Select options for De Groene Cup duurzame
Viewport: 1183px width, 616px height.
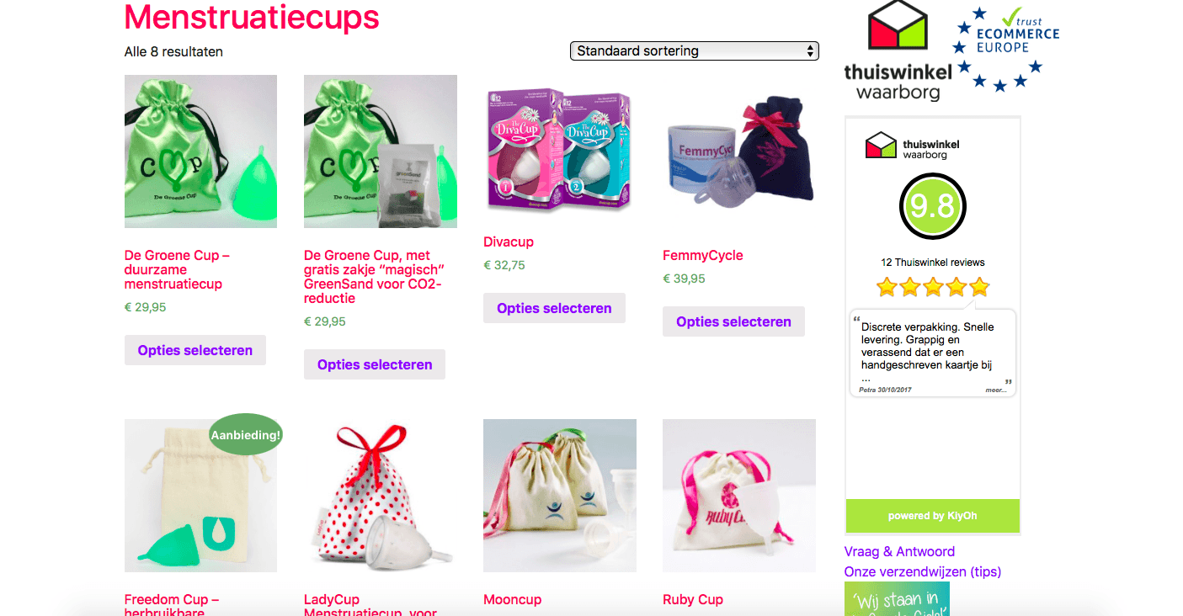[x=195, y=350]
